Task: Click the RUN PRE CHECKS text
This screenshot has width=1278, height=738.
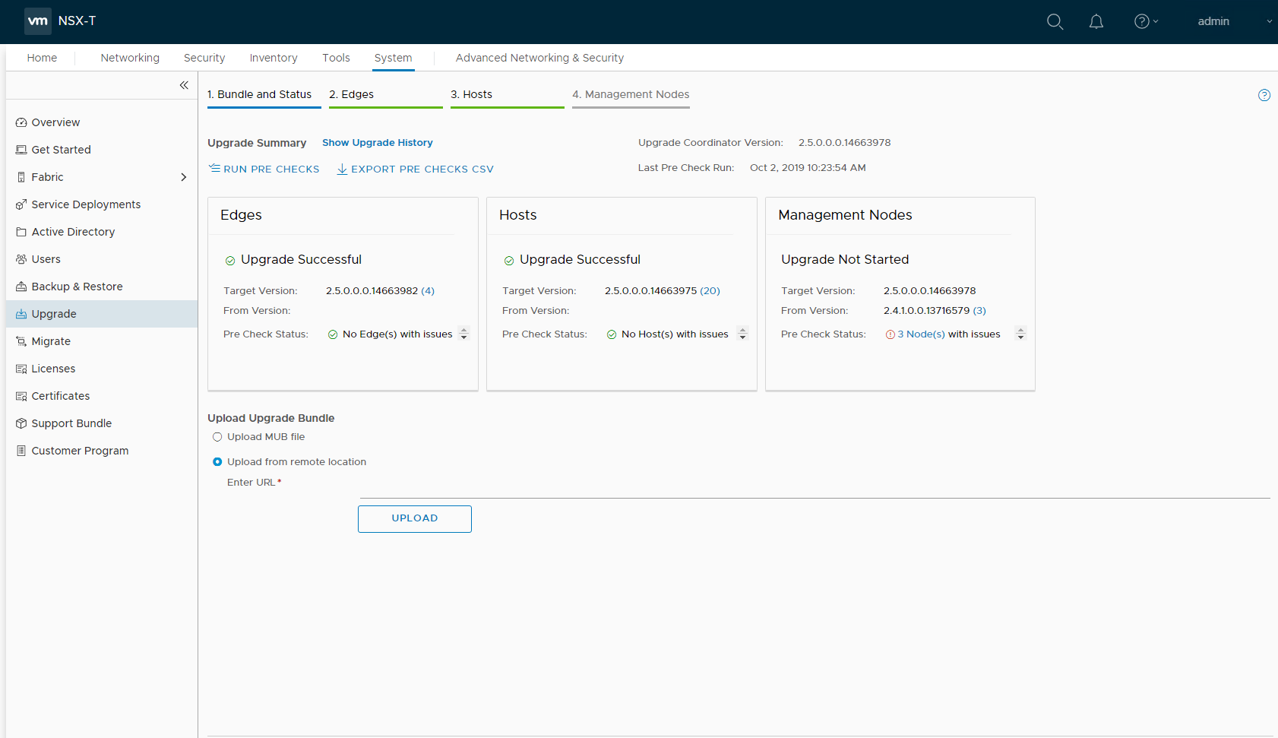Action: coord(271,169)
